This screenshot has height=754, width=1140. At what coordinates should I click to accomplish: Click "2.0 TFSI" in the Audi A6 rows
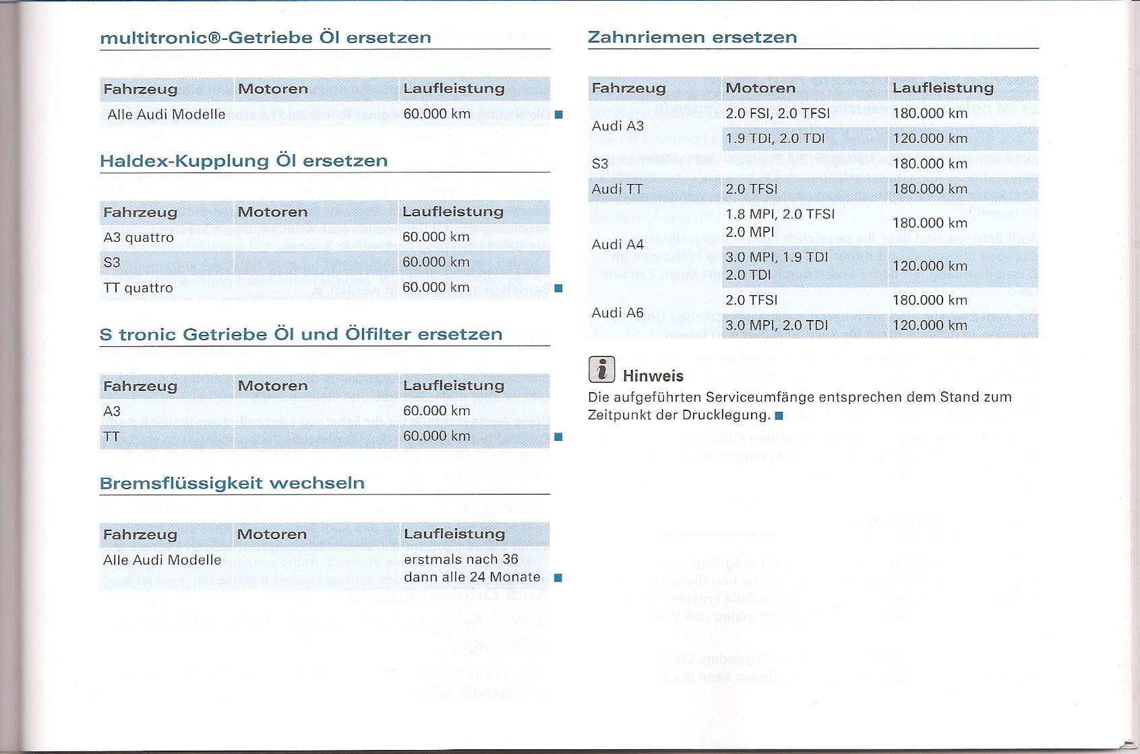[x=752, y=300]
